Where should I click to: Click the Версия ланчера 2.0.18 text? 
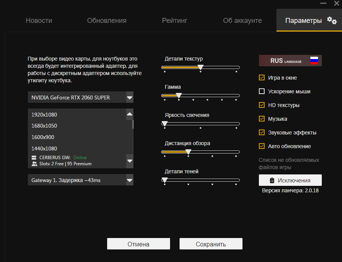(x=290, y=190)
